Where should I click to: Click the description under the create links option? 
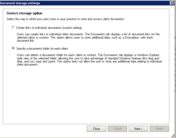(88, 38)
